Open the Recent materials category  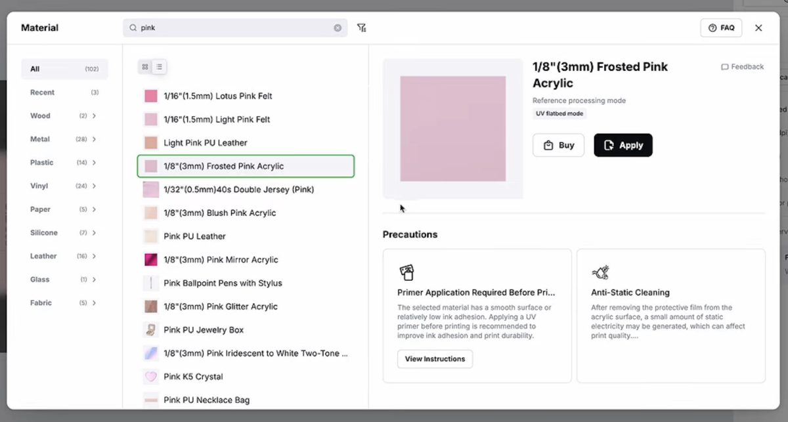(64, 93)
